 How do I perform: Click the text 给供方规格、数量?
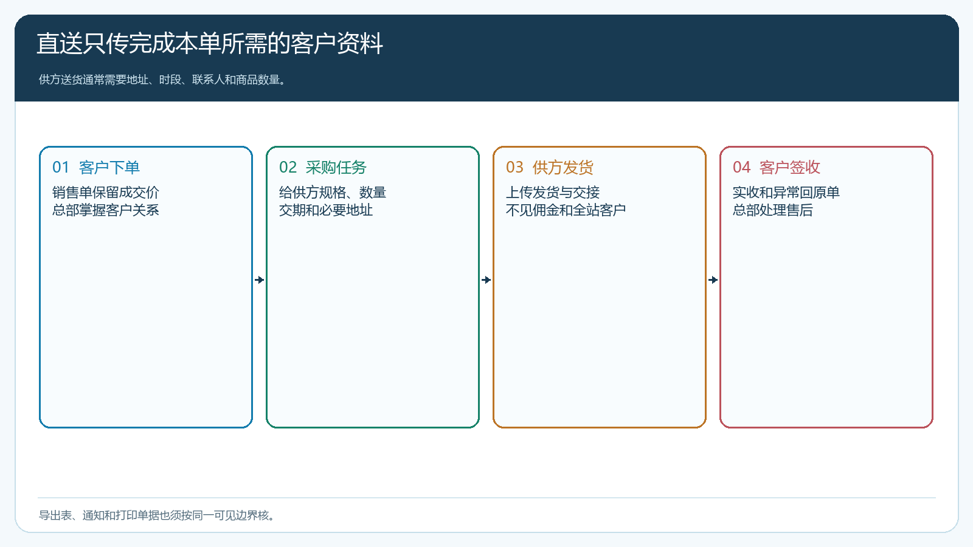(x=333, y=193)
